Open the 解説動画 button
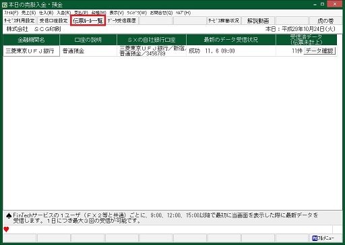The width and height of the screenshot is (345, 245). point(258,21)
